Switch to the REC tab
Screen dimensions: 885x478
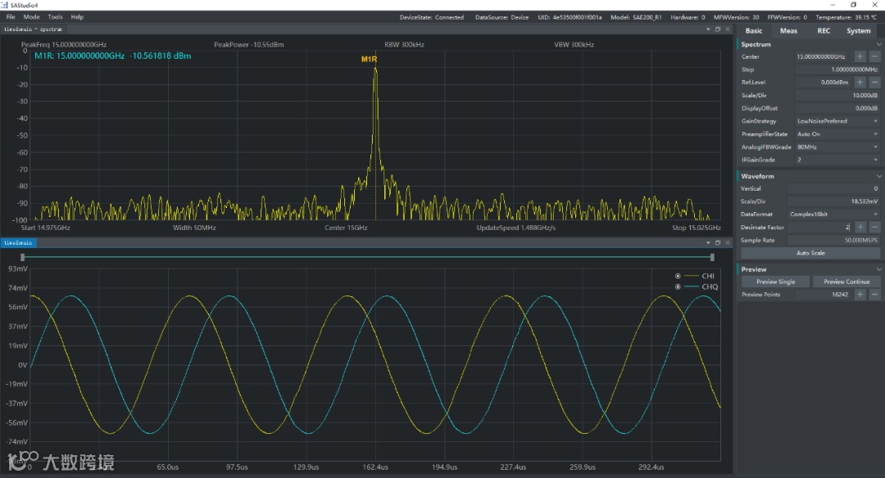coord(824,31)
